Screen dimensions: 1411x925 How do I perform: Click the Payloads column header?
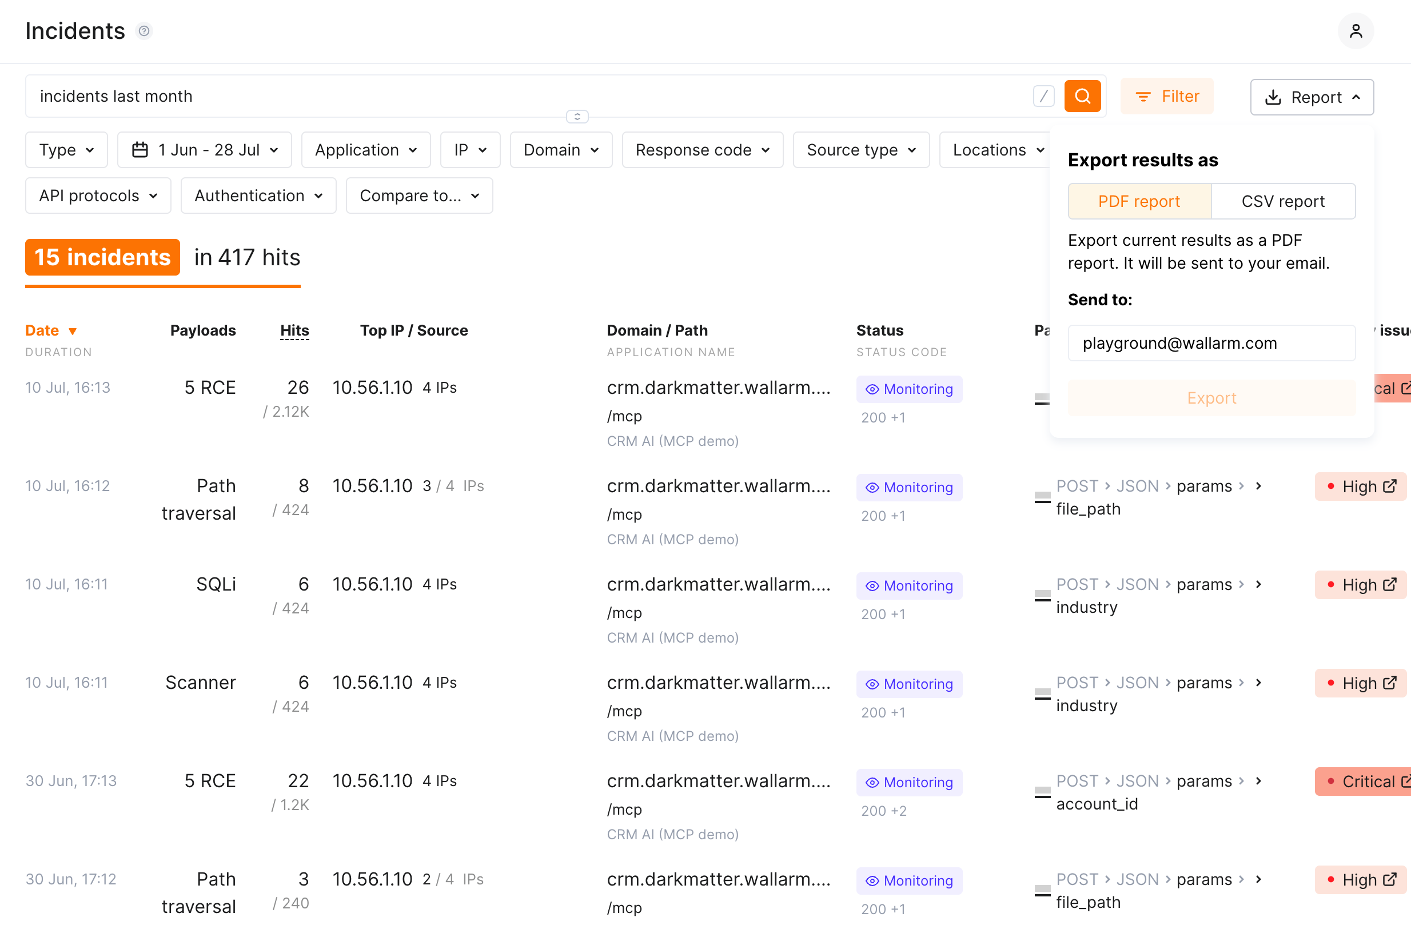pos(203,330)
